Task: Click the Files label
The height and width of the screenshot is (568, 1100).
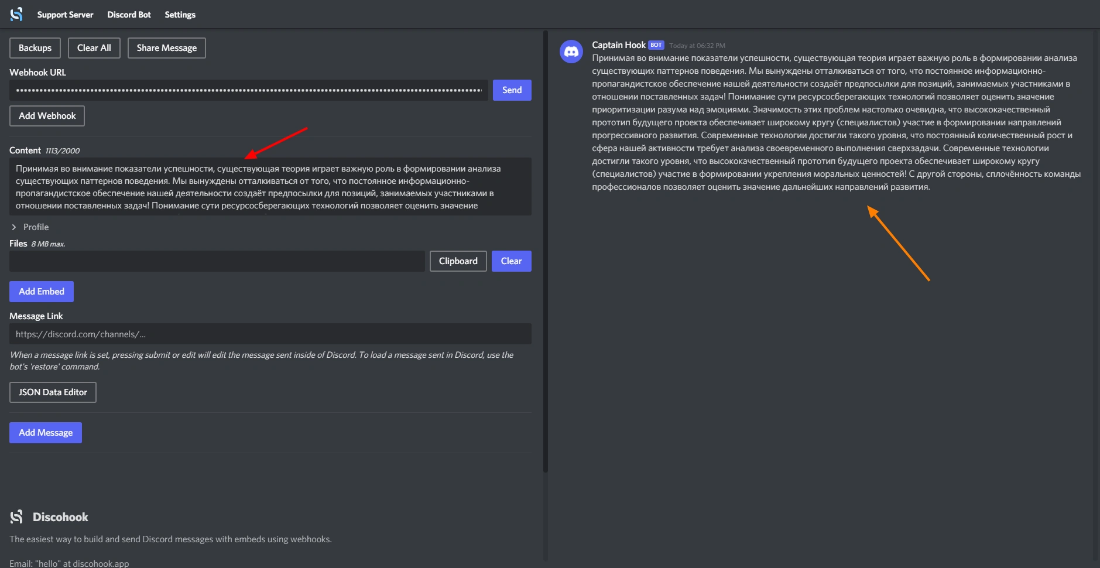Action: coord(18,244)
